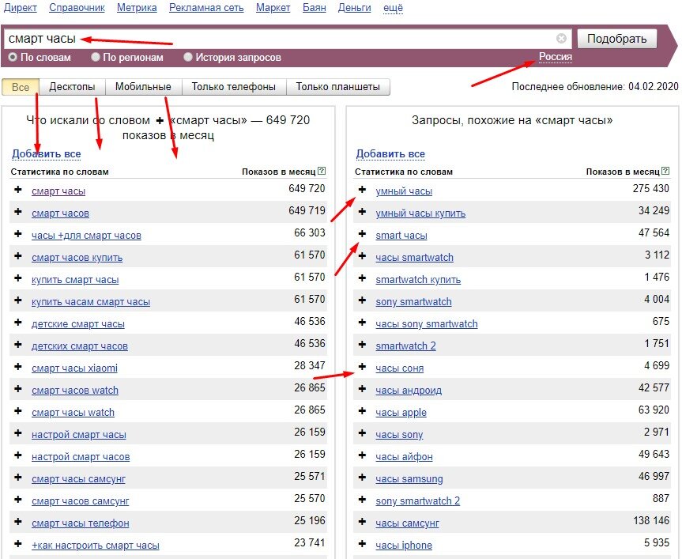The height and width of the screenshot is (559, 682).
Task: Add 'смарт часы самсунг' via plus icon
Action: click(18, 478)
